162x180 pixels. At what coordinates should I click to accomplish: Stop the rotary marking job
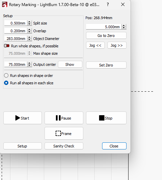[106, 118]
